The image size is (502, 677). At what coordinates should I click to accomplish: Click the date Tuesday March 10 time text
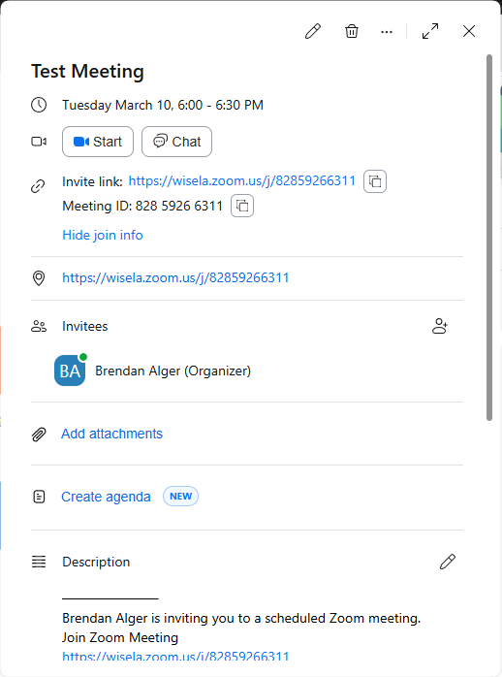(163, 105)
